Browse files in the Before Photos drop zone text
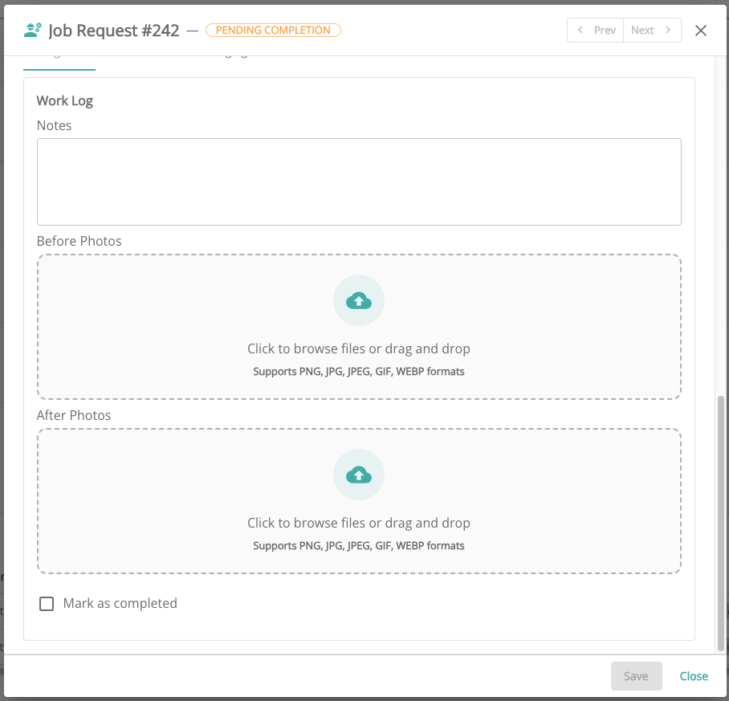Viewport: 729px width, 701px height. coord(359,348)
